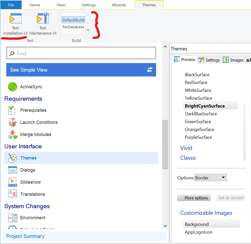Screen dimensions: 251x244
Task: Switch to the Images tab
Action: coord(233,60)
